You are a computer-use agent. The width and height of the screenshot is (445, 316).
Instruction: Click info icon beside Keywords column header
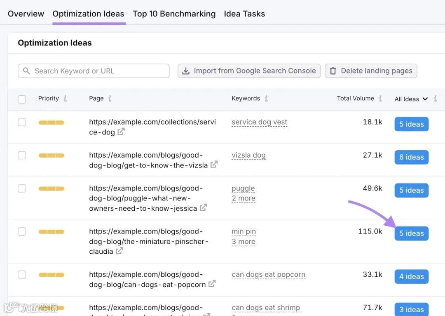(266, 99)
